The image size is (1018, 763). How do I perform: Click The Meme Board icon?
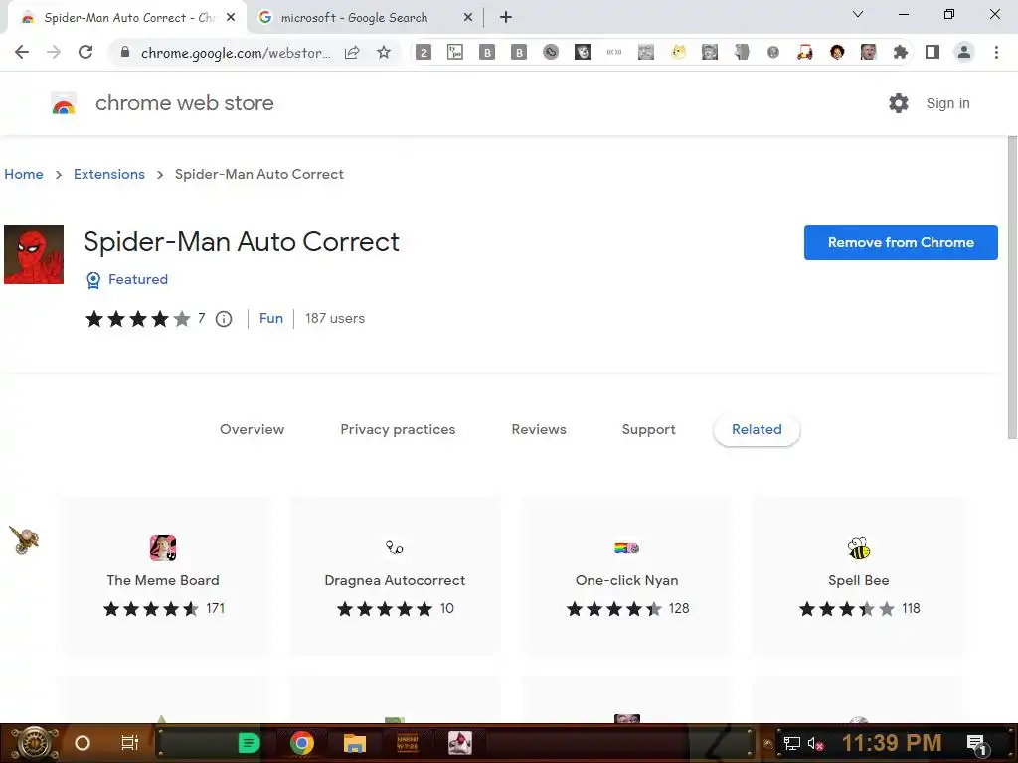163,548
